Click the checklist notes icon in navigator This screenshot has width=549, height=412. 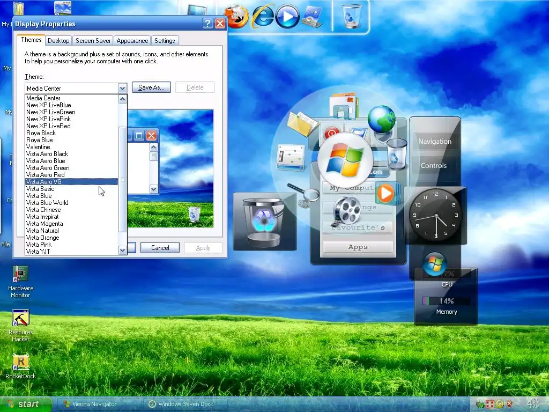(x=291, y=157)
